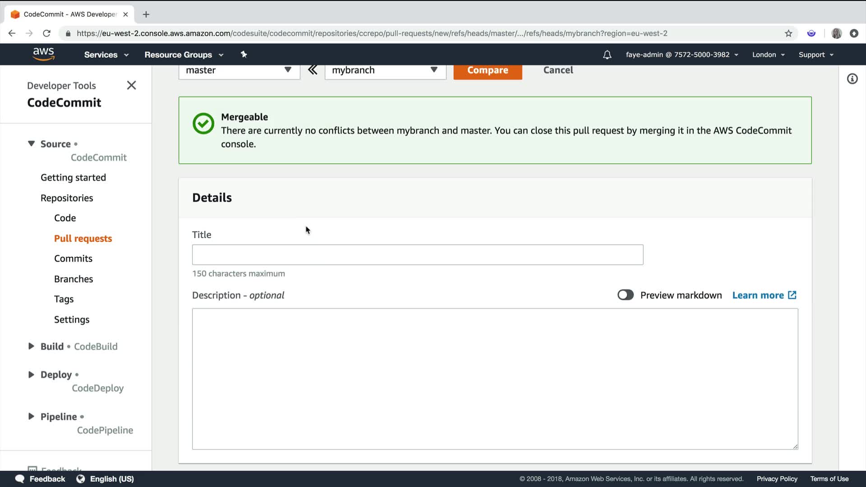The width and height of the screenshot is (866, 487).
Task: Toggle Preview markdown switch
Action: coord(625,295)
